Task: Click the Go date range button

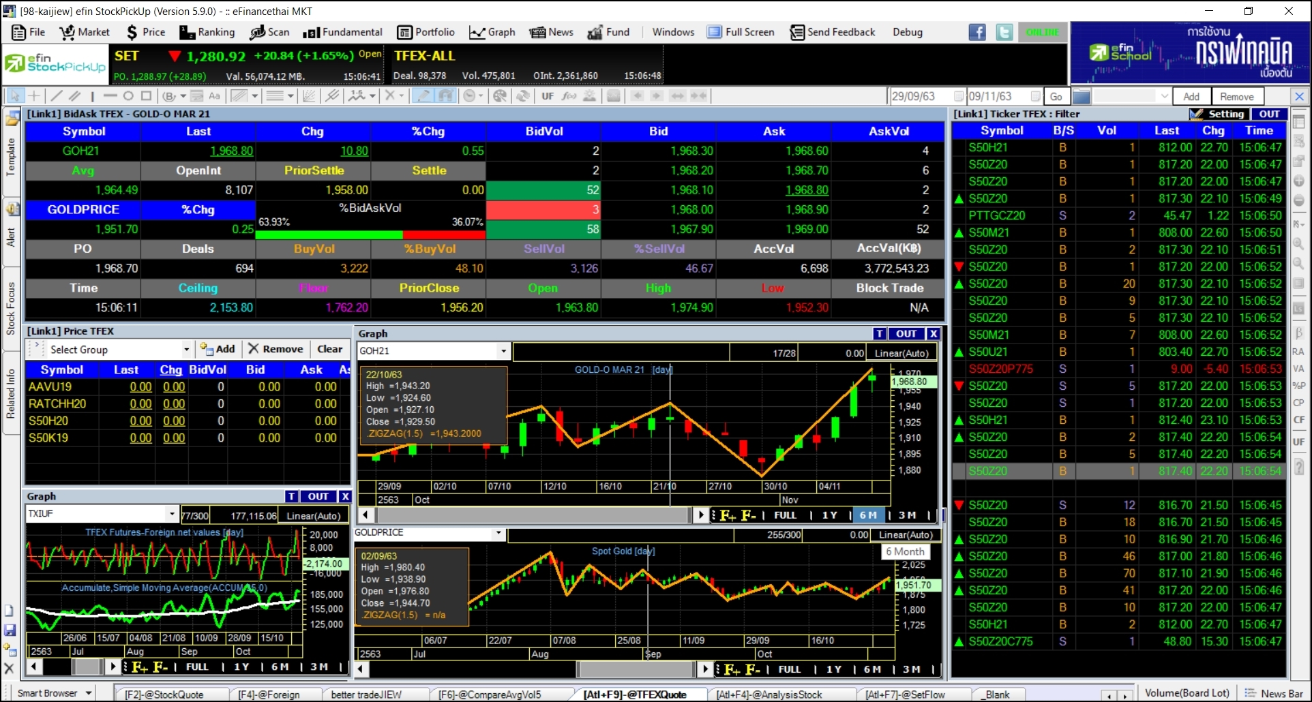Action: (1056, 96)
